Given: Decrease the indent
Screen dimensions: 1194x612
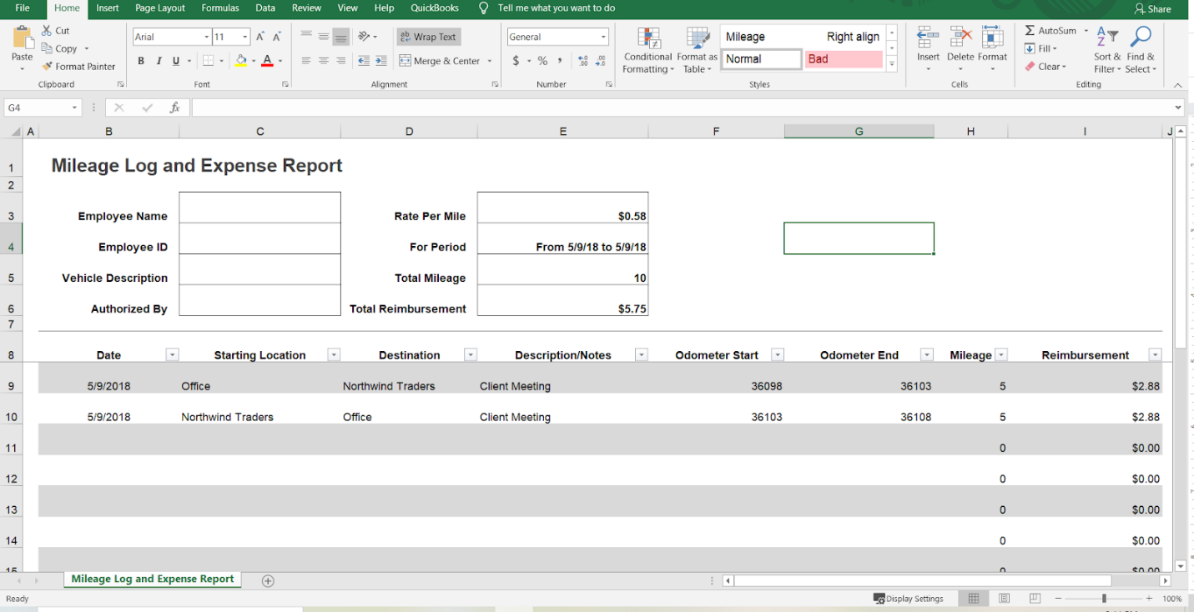Looking at the screenshot, I should [x=364, y=61].
